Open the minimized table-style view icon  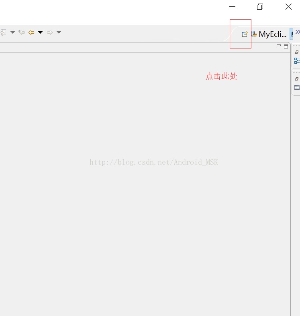(297, 88)
